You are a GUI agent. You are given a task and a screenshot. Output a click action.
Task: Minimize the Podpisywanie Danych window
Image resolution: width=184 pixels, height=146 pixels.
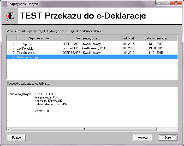click(x=159, y=3)
